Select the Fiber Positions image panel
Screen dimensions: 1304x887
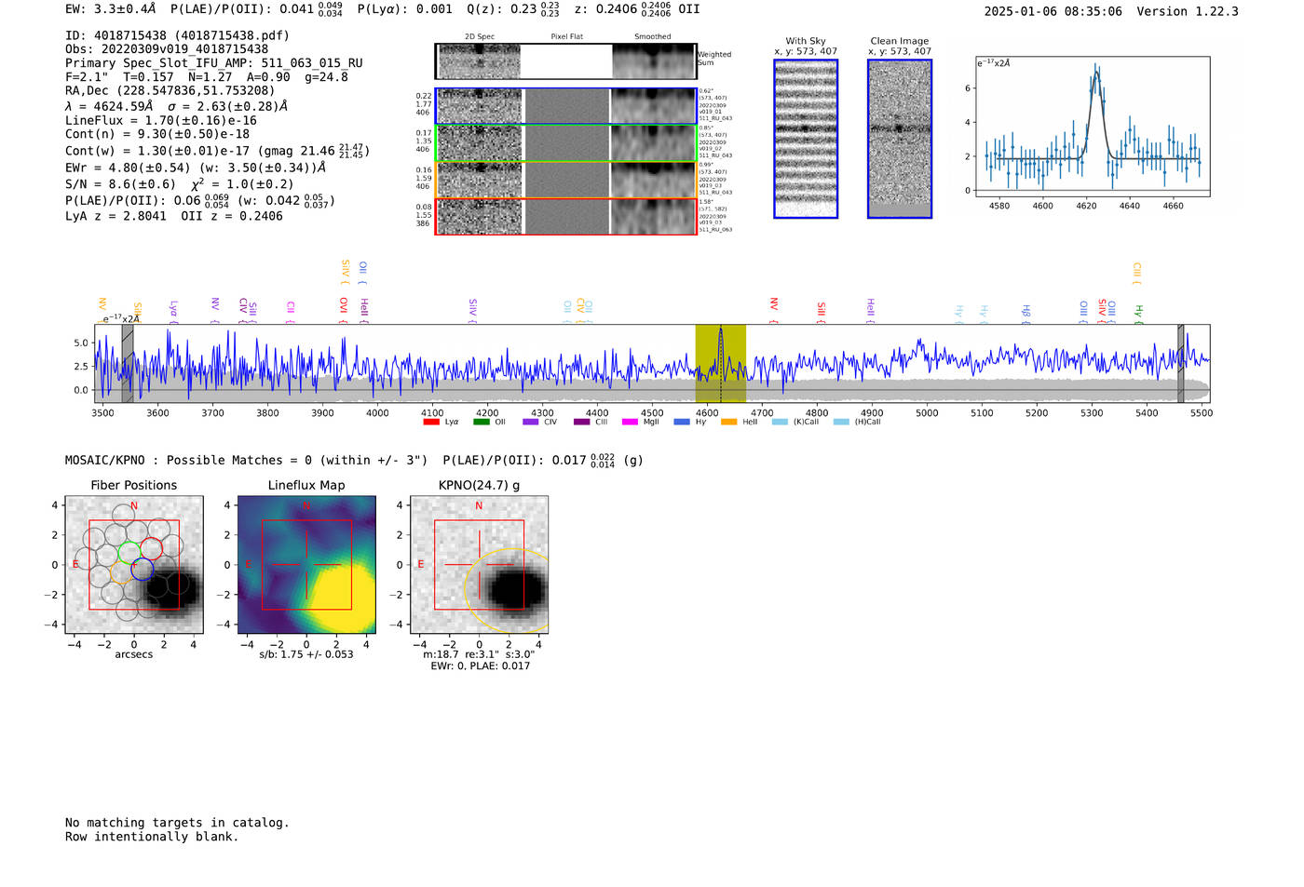[x=134, y=565]
